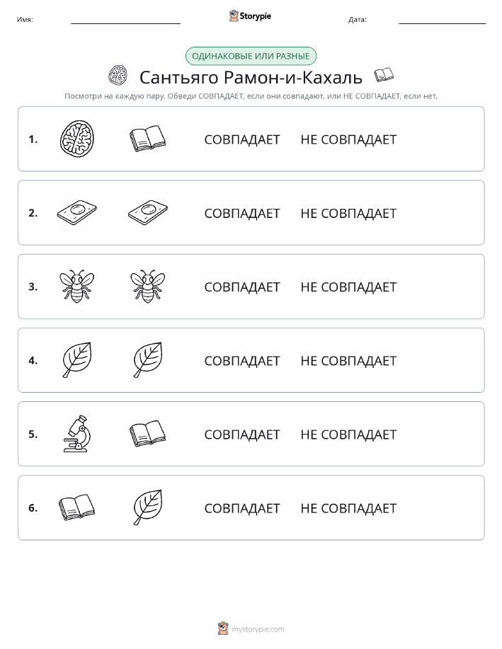The height and width of the screenshot is (649, 502).
Task: Choose НЕ СОВПАДАЕТ for row 6
Action: pyautogui.click(x=348, y=508)
